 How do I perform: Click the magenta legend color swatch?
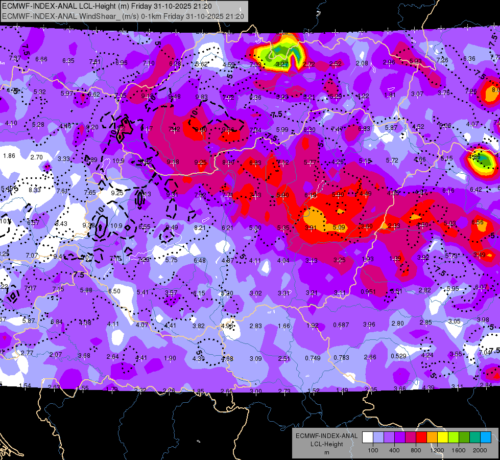click(411, 438)
